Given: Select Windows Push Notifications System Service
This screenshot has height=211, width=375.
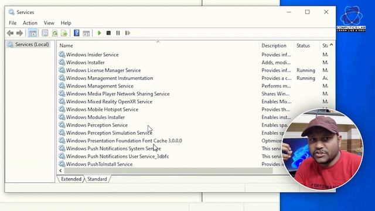Looking at the screenshot, I should 113,148.
